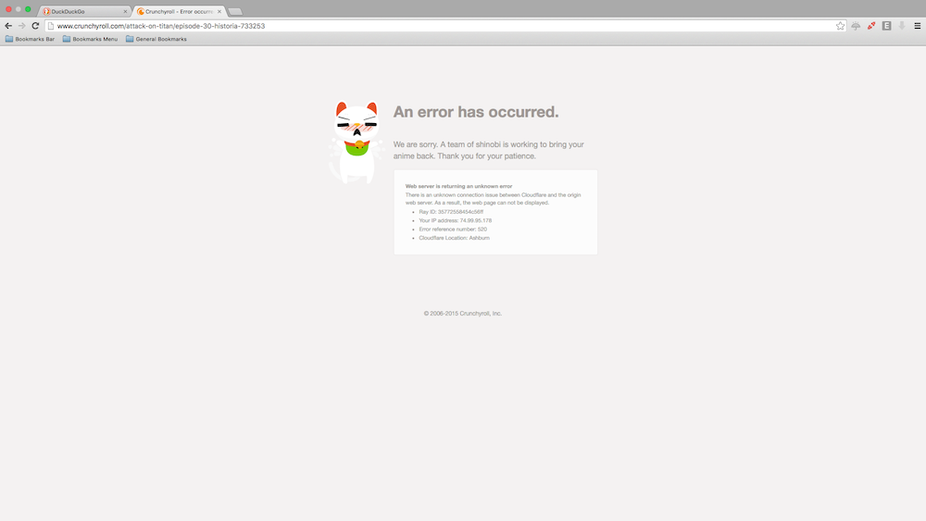Select the Crunchyroll error tab
The height and width of the screenshot is (521, 926).
(x=176, y=11)
